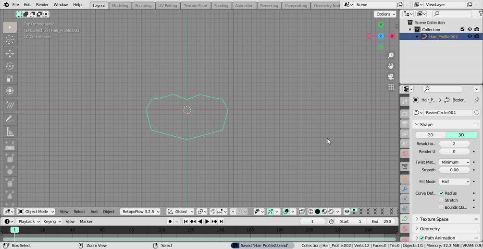Open the Object properties orange square tab

pos(405,179)
